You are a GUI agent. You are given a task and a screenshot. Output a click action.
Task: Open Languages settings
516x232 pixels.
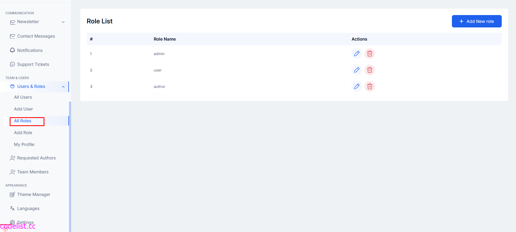click(x=28, y=208)
